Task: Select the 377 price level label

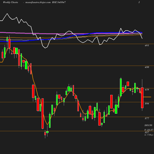Action: pos(147,118)
